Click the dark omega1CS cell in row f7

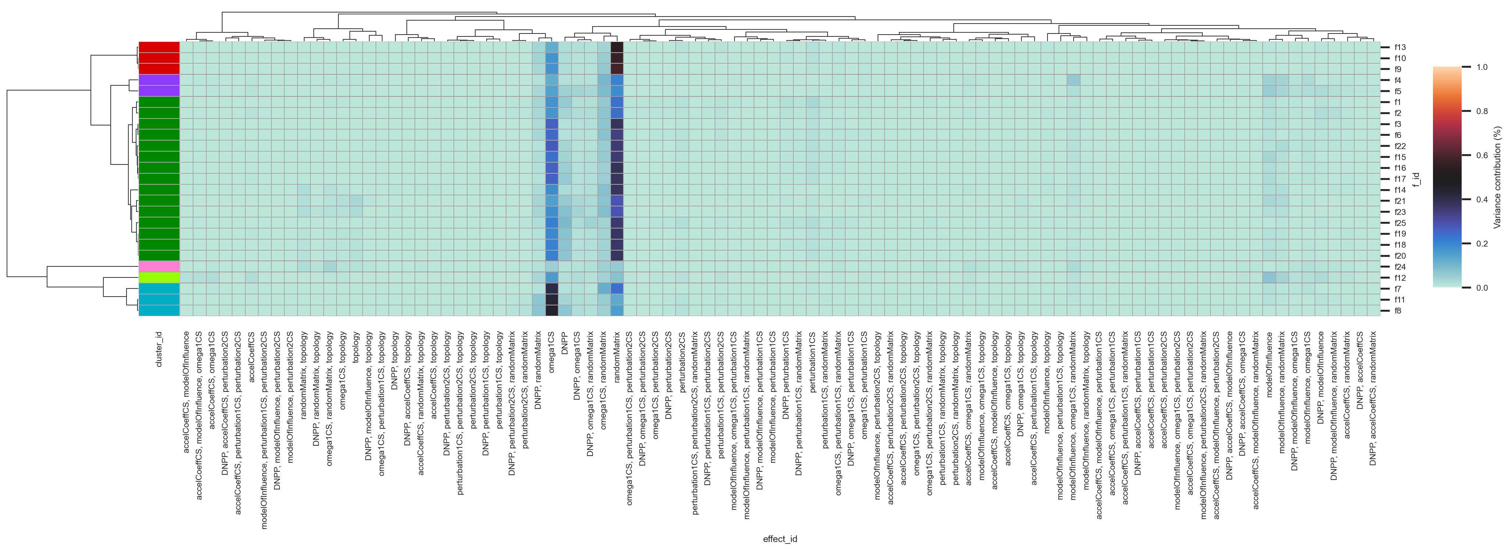(x=551, y=289)
